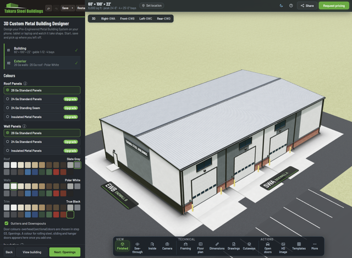
Task: Generate HD image
Action: click(283, 248)
